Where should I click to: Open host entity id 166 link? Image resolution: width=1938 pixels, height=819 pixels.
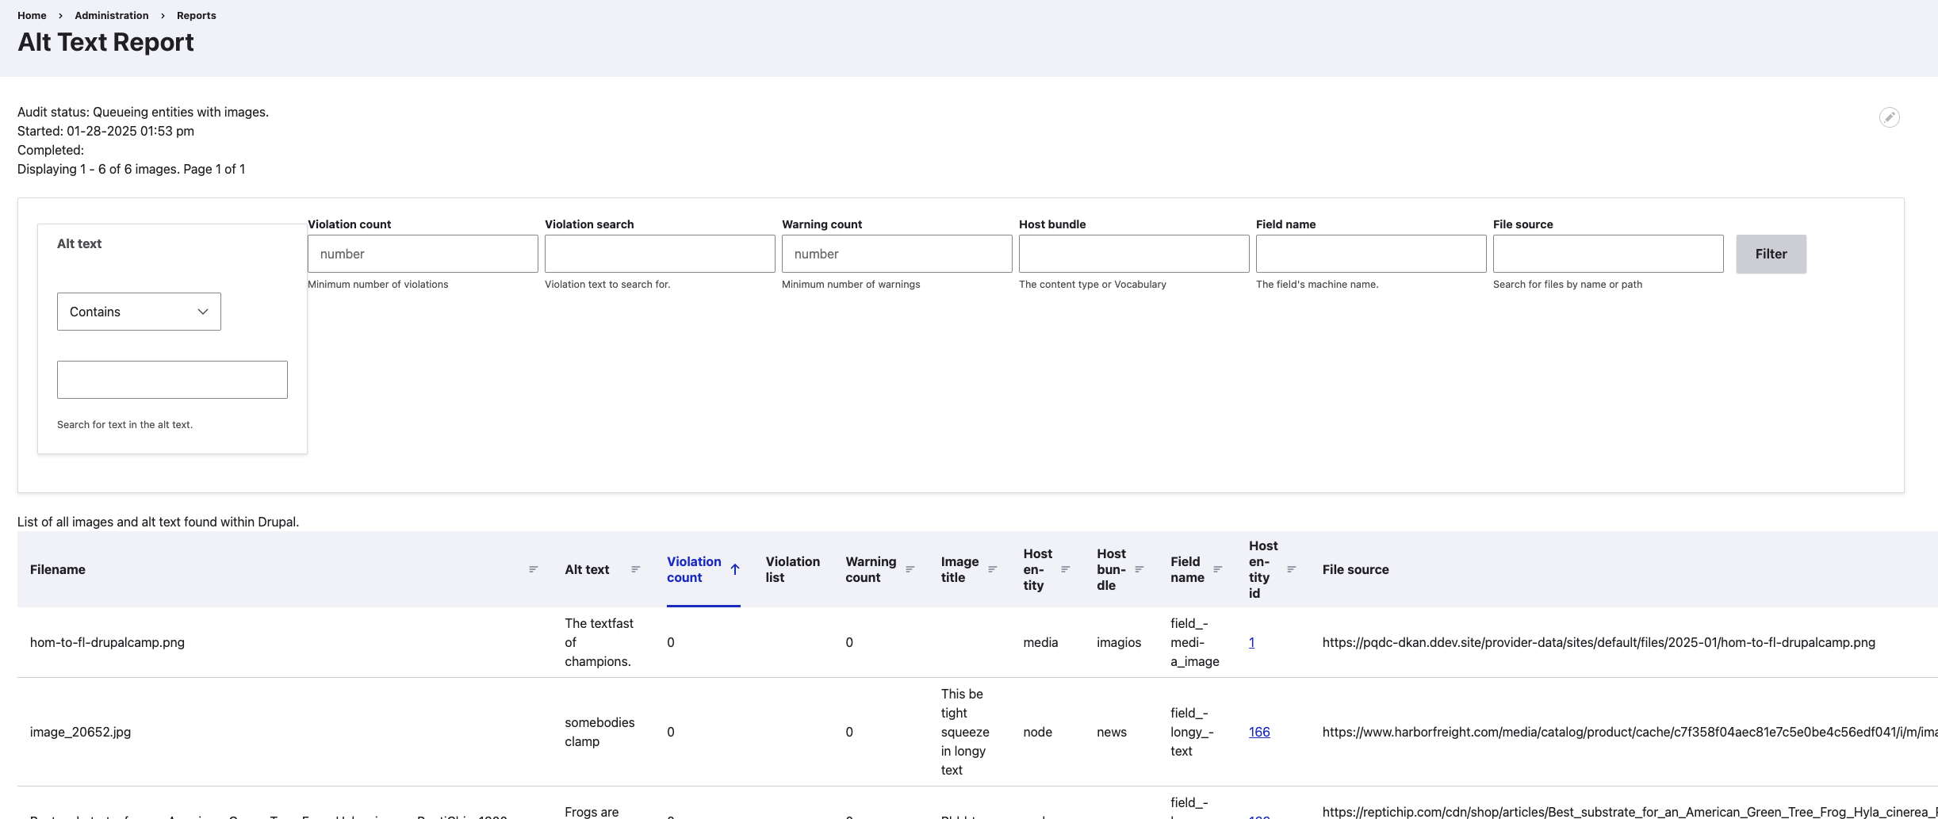click(x=1258, y=732)
